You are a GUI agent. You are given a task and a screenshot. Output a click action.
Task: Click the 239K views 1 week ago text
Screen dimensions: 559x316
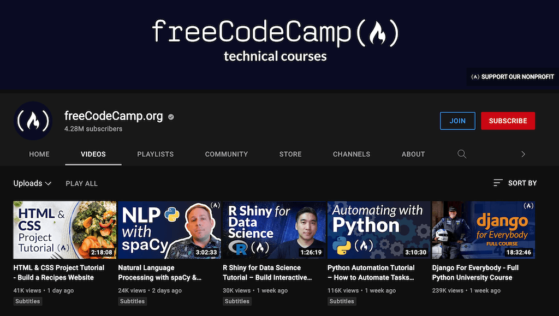coord(466,290)
